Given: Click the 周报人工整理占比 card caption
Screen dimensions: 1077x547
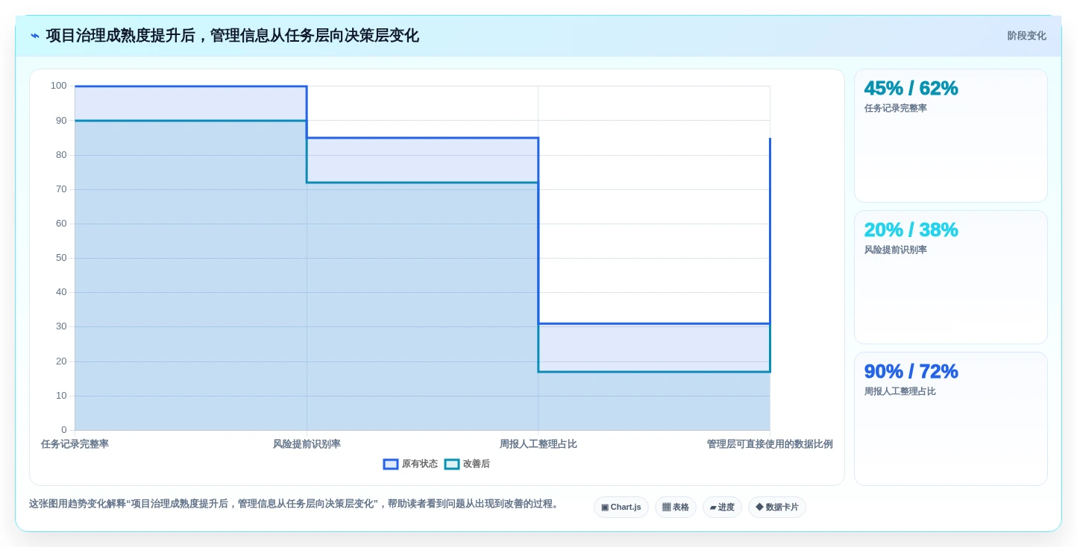Looking at the screenshot, I should [900, 391].
